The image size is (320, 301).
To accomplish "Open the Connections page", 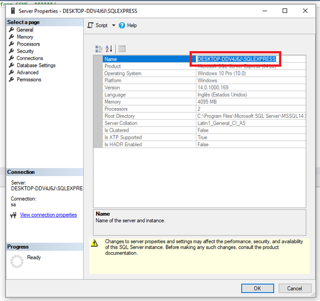I will pyautogui.click(x=30, y=58).
